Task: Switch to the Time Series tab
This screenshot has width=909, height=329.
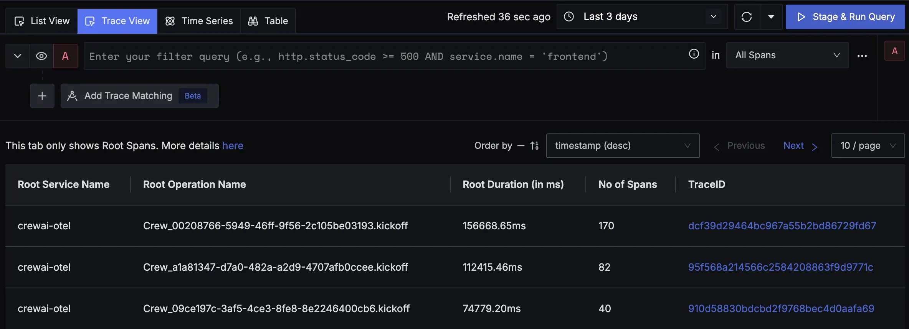Action: click(199, 21)
